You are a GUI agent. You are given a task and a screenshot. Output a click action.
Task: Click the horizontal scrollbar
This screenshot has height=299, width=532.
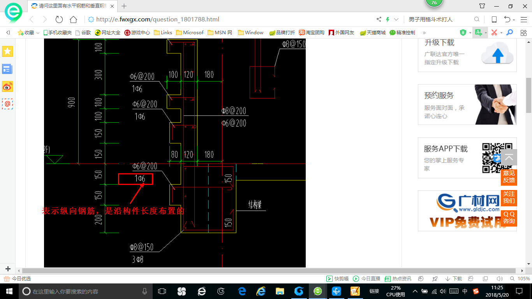click(x=269, y=270)
